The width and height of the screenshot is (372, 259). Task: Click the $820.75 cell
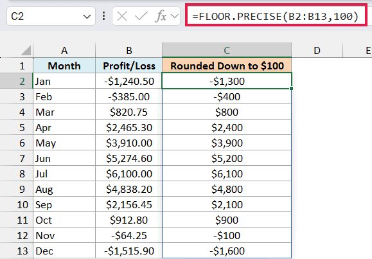click(129, 112)
